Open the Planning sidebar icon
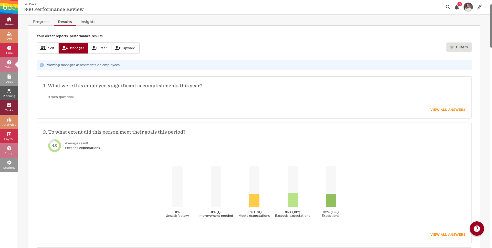The image size is (492, 248). pos(9,93)
